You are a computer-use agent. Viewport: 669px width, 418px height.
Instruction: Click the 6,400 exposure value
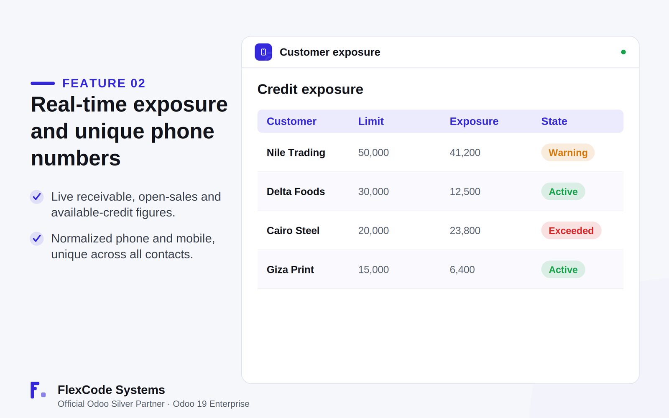point(462,270)
